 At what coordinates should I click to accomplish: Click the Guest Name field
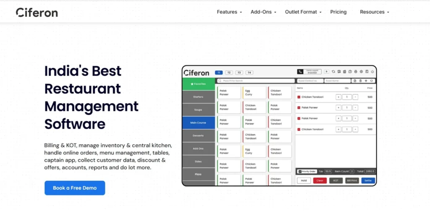click(337, 81)
